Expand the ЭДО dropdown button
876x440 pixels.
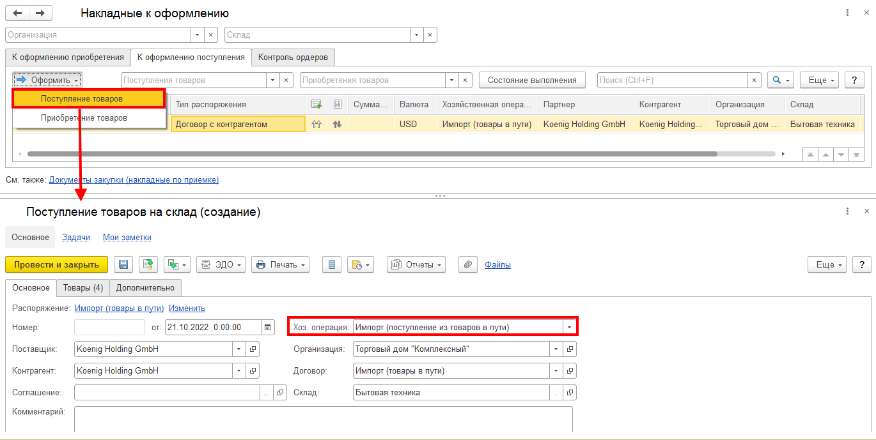coord(221,264)
